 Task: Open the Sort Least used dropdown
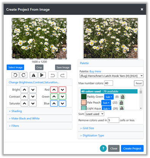[x=95, y=114]
